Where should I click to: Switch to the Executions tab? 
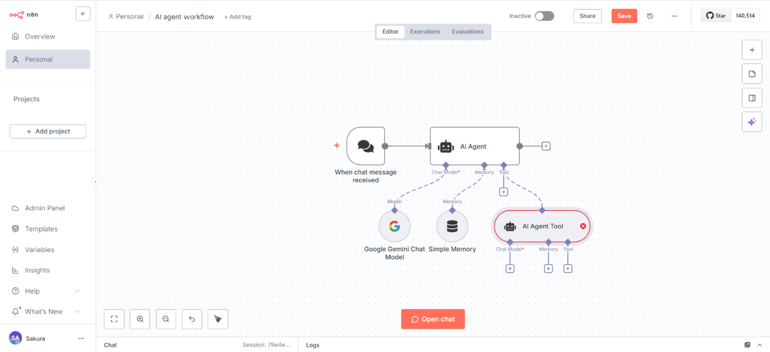[425, 31]
